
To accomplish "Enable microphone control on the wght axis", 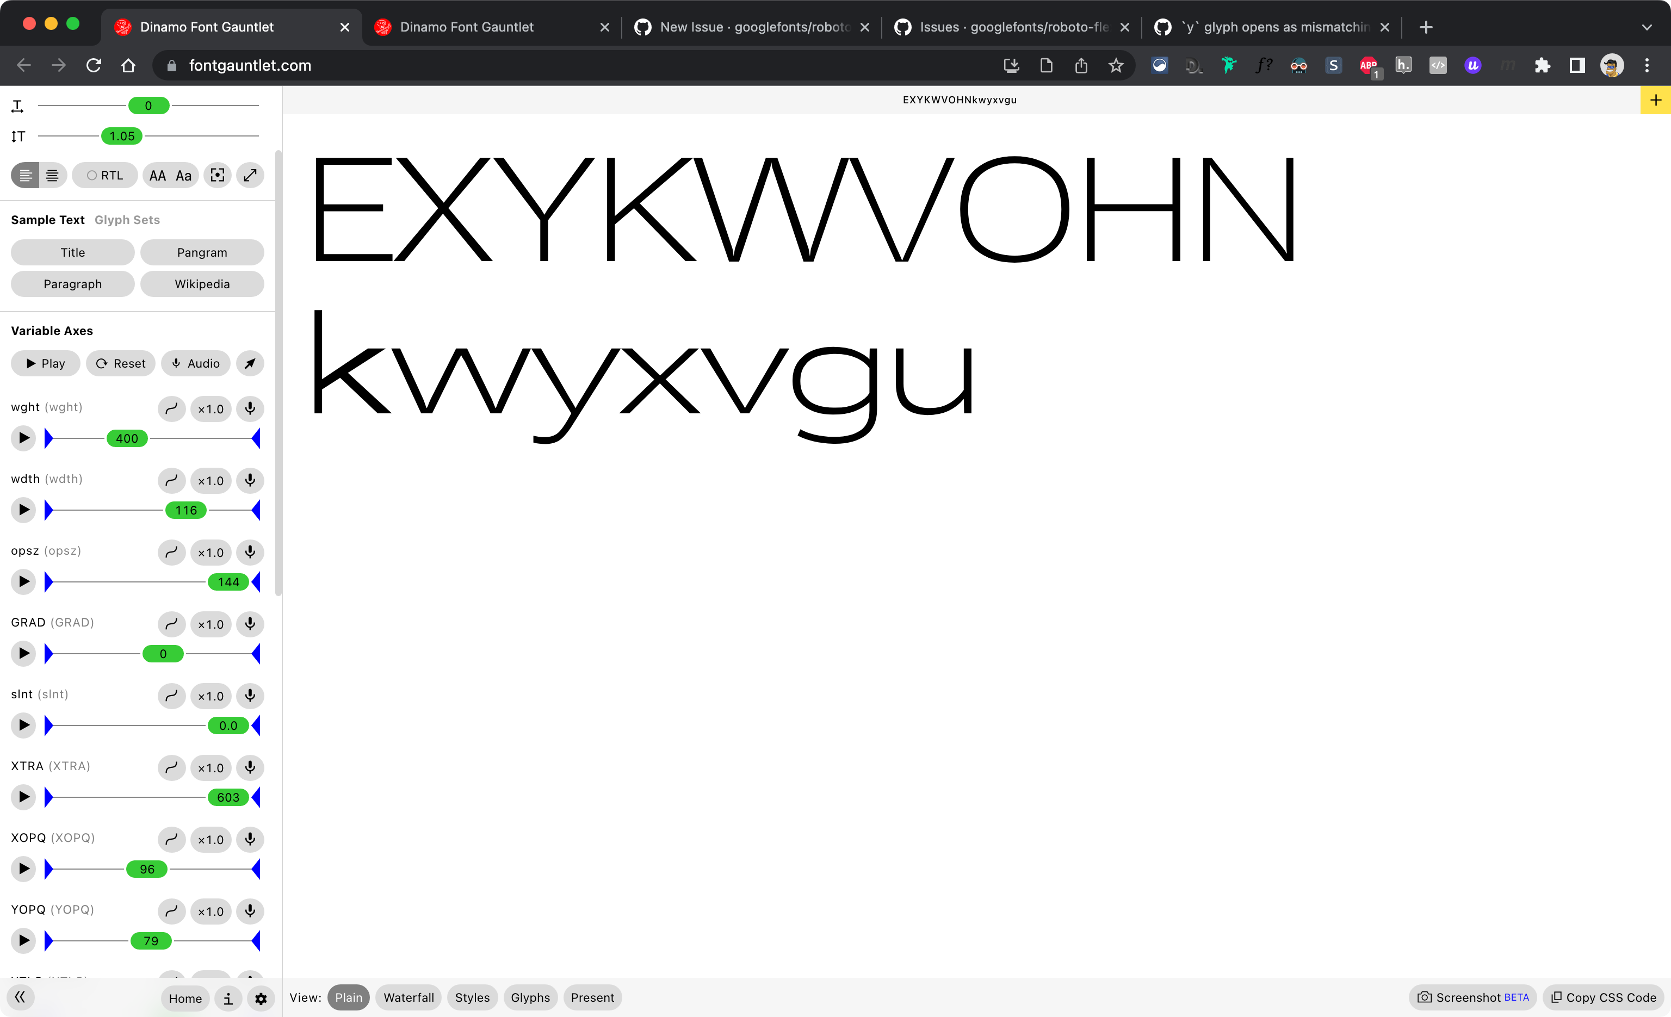I will 250,409.
